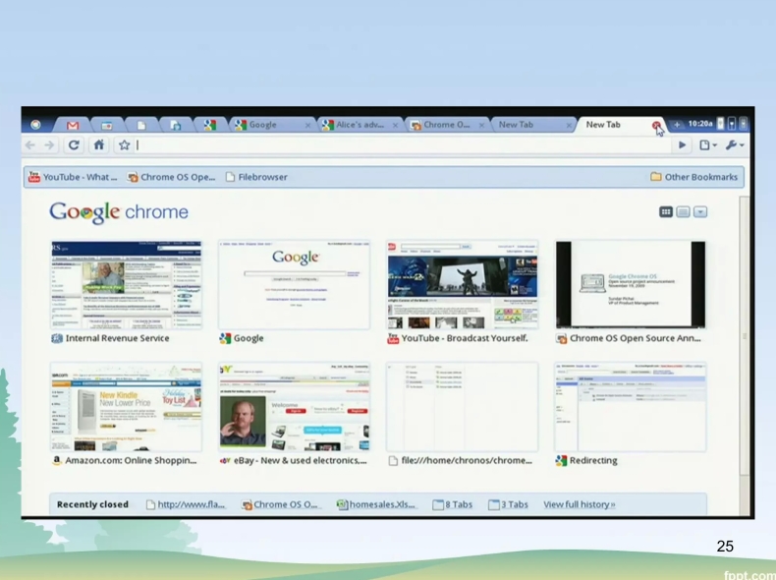Click the go arrow beside the address bar
The height and width of the screenshot is (580, 776).
click(684, 145)
